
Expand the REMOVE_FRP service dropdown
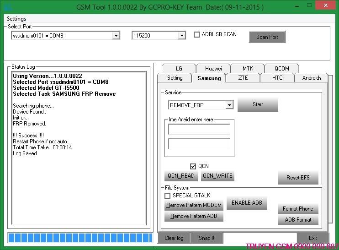(229, 105)
